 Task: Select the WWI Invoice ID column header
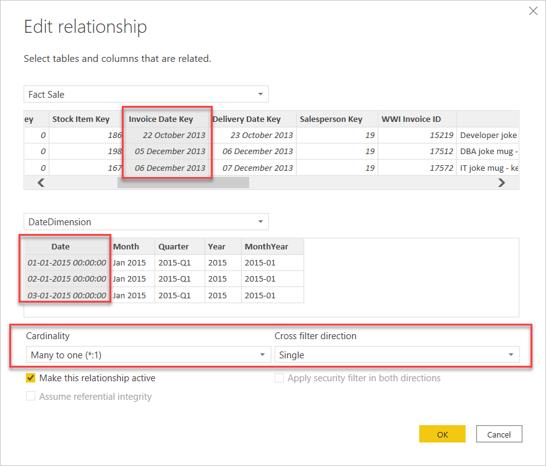411,119
